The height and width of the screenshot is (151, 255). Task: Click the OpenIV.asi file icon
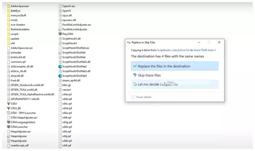pos(60,6)
